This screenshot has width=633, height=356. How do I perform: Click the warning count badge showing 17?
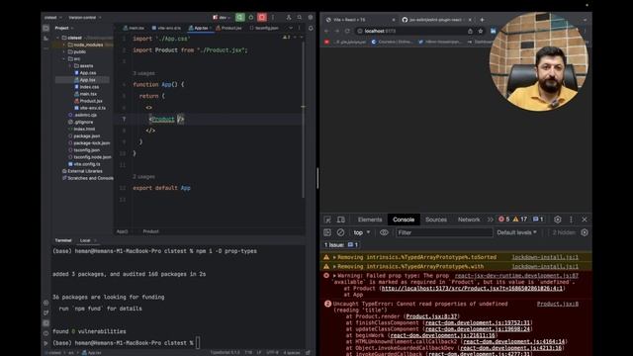pyautogui.click(x=520, y=220)
